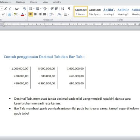140x140 pixels.
Task: Open Text Effects button
Action: click(9, 15)
